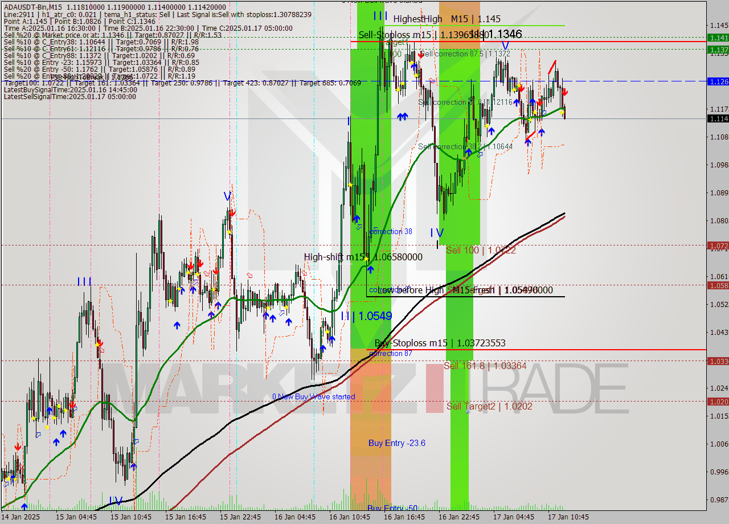
Task: Select the '16 Jan 10:45' time axis label
Action: (350, 517)
